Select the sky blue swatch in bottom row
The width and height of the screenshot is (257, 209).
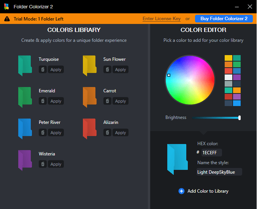(x=237, y=103)
